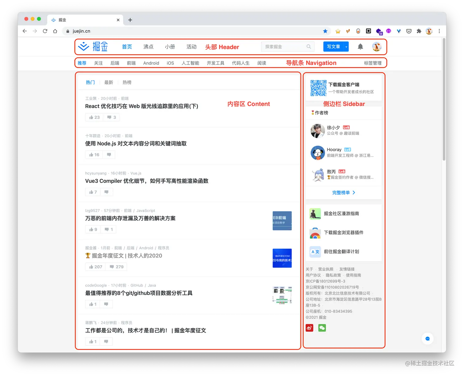
Task: Expand the 完整榜单 full ranking list
Action: [x=343, y=192]
